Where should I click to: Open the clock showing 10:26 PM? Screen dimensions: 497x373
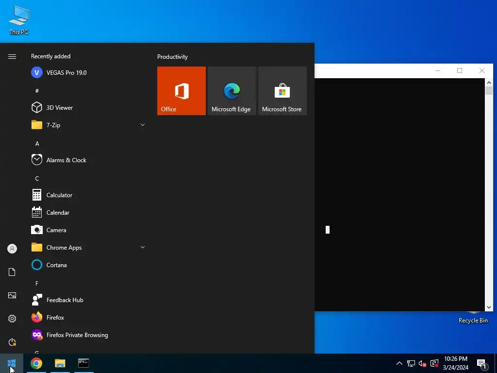(x=455, y=363)
